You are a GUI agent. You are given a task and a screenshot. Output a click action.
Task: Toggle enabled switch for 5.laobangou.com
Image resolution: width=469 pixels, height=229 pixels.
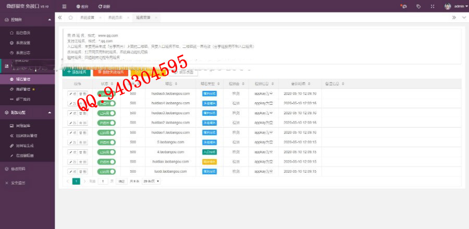[x=106, y=142]
